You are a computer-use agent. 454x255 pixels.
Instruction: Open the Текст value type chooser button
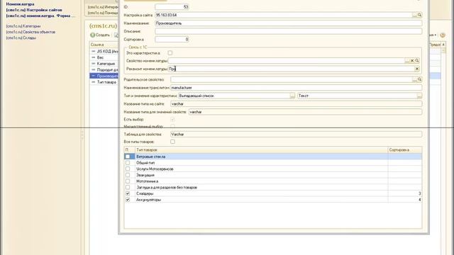419,96
